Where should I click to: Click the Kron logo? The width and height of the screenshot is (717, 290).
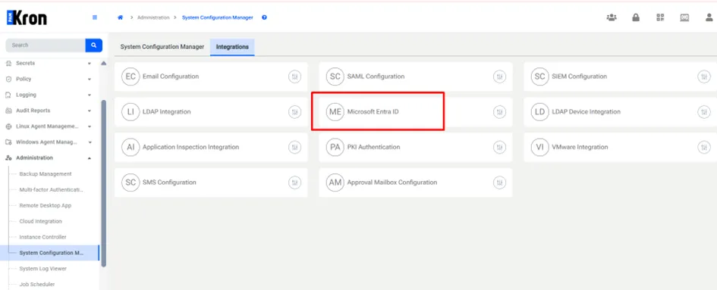coord(27,18)
